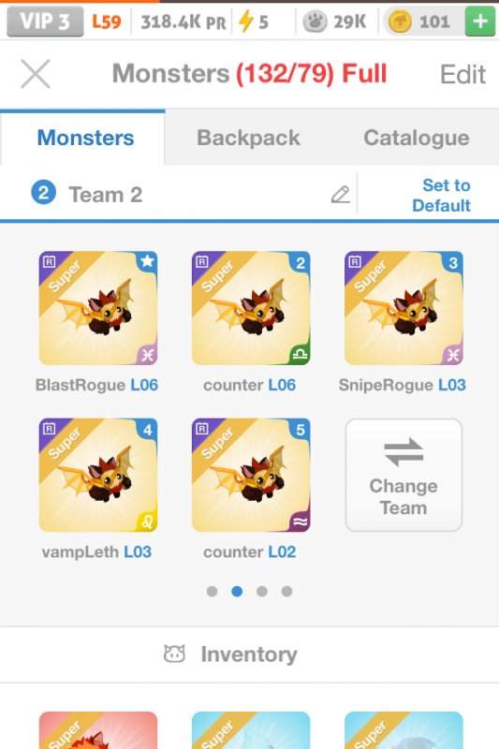Tap the lightning energy icon
The image size is (499, 749).
coord(246,22)
